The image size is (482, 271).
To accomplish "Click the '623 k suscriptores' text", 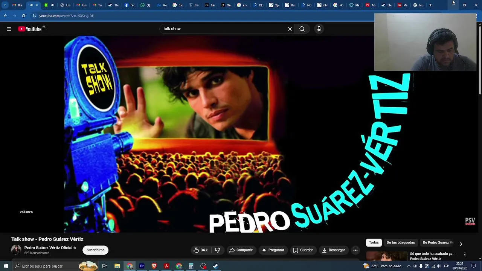I will 37,253.
